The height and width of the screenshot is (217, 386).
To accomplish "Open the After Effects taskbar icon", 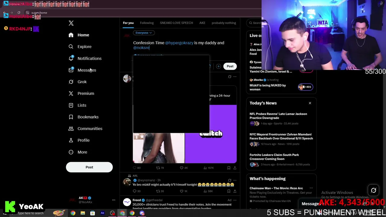I will (x=103, y=213).
